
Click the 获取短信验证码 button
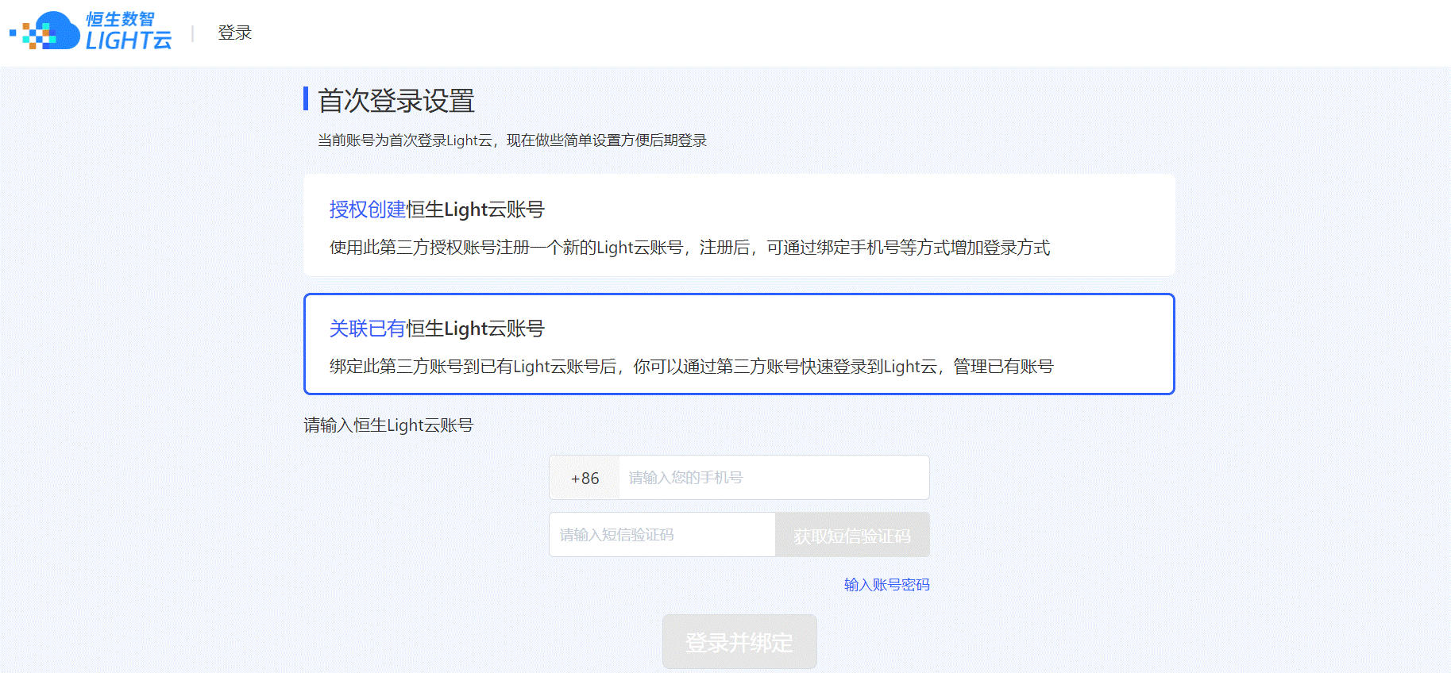[x=852, y=535]
